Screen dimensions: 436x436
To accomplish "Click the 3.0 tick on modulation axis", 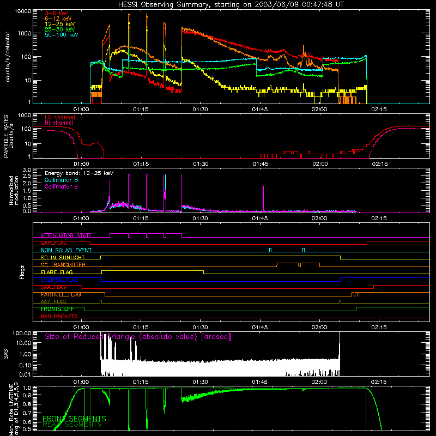I will (27, 170).
